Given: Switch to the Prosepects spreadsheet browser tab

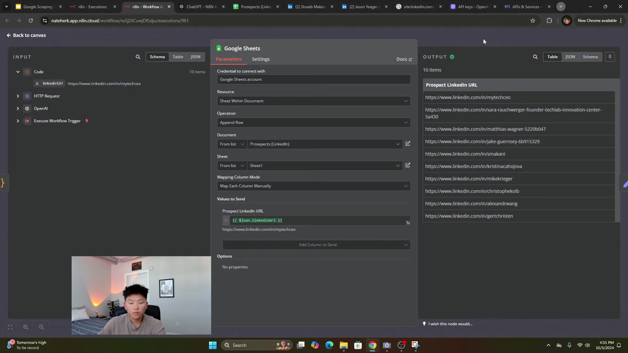Looking at the screenshot, I should coord(256,7).
